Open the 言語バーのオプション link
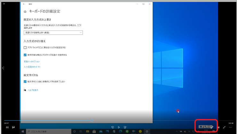 click(32, 61)
